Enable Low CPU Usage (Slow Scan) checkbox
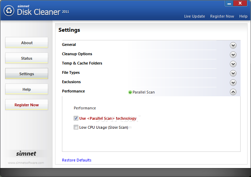Image resolution: width=251 pixels, height=177 pixels. 76,127
